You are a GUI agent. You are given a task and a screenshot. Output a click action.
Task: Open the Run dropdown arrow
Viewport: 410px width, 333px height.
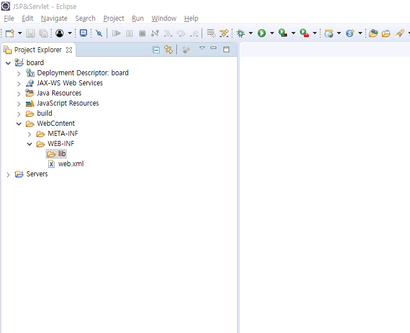272,33
